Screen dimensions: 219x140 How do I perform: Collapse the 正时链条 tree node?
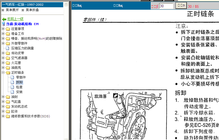point(3,73)
